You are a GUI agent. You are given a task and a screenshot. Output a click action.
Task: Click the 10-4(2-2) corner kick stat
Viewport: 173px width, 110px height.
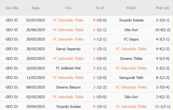tap(163, 30)
